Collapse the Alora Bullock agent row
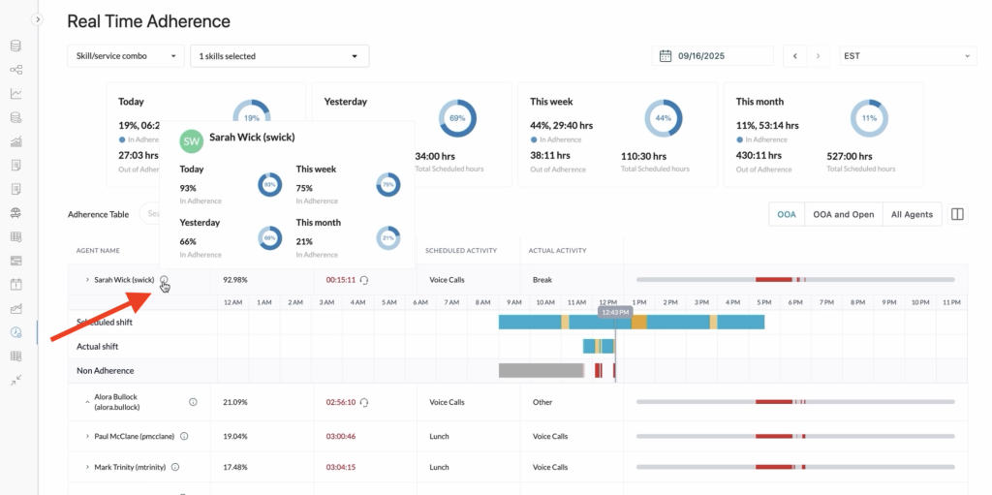Screen dimensions: 992x495 tap(87, 397)
